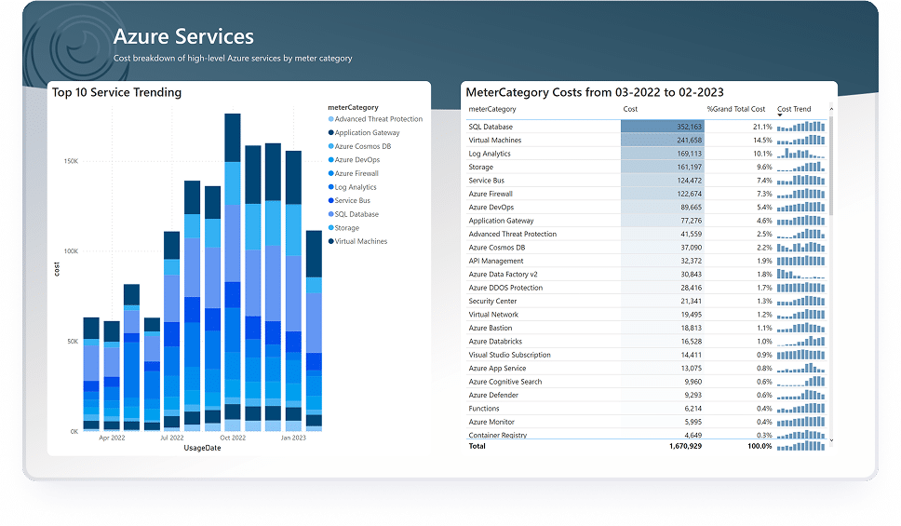Select the Service Bus table row
The width and height of the screenshot is (901, 526).
pos(647,181)
